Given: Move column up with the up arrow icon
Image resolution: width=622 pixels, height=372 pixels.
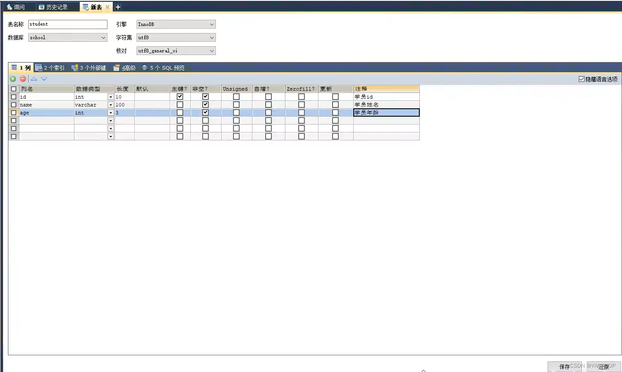Looking at the screenshot, I should click(x=34, y=79).
